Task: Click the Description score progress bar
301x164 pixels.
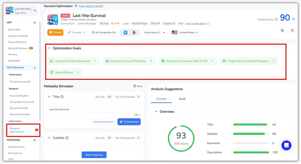Action: tap(251, 152)
